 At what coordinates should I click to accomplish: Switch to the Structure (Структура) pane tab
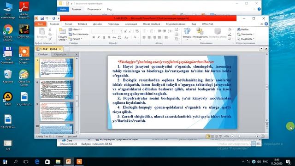pyautogui.click(x=60, y=54)
